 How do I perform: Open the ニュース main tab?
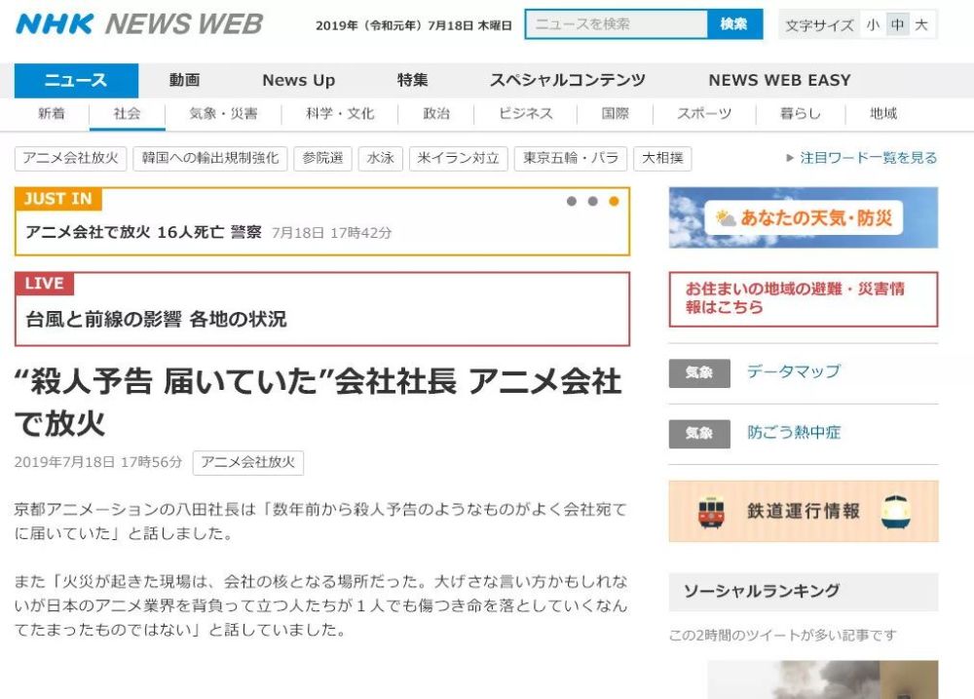coord(76,80)
